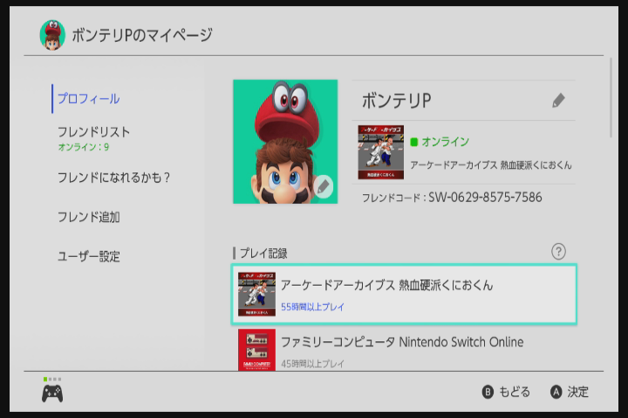Edit the nickname with the pencil icon beside ボンテリP
This screenshot has height=418, width=628.
pos(558,100)
